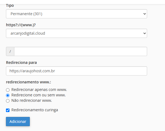Open the Tipo dropdown showing Permanente (301)
The image size is (165, 131).
(x=76, y=14)
